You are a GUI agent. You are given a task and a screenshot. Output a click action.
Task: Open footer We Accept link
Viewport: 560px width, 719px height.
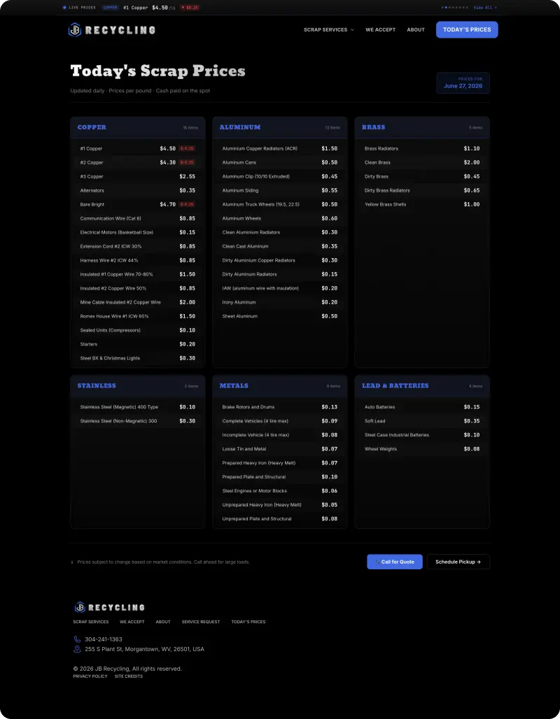(x=132, y=622)
